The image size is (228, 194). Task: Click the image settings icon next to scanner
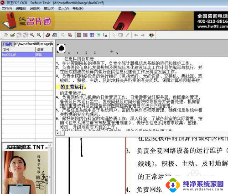pos(55,35)
